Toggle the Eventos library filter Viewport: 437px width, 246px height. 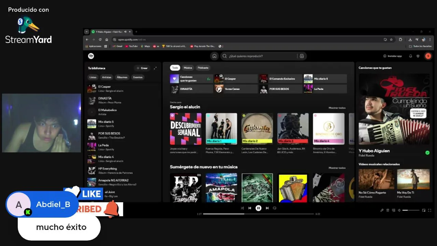point(138,77)
